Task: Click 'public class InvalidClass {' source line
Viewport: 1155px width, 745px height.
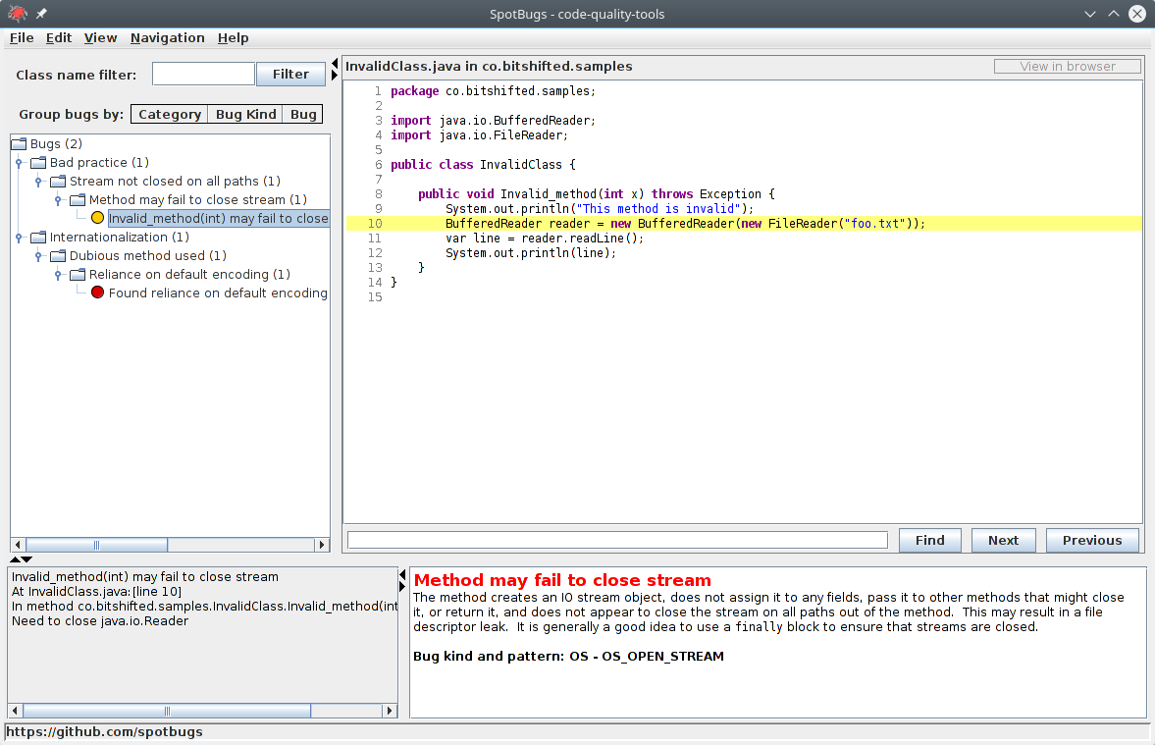Action: tap(483, 164)
